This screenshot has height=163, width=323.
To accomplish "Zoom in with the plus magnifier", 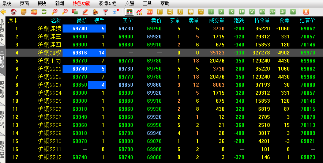I will tap(55, 12).
